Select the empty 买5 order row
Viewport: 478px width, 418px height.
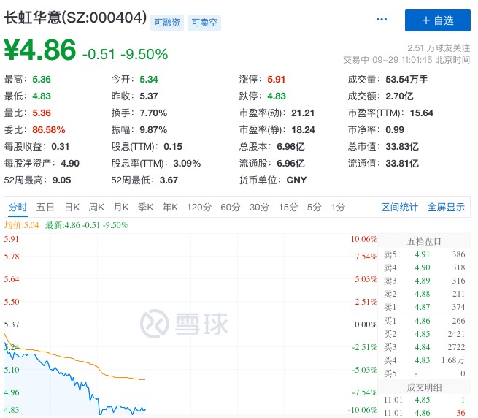coord(424,373)
